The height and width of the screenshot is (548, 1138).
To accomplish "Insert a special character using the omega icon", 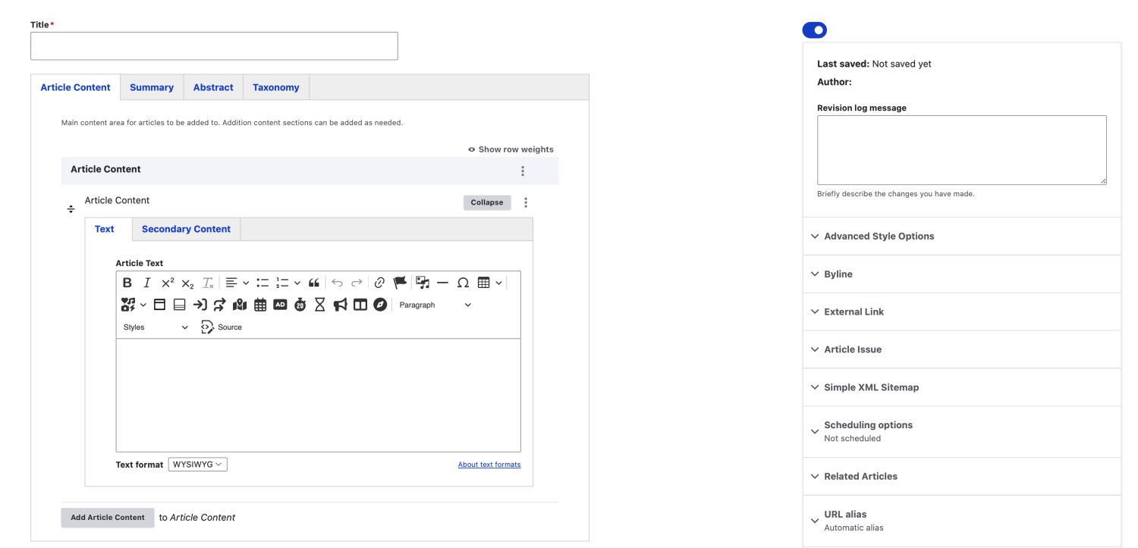I will [464, 282].
